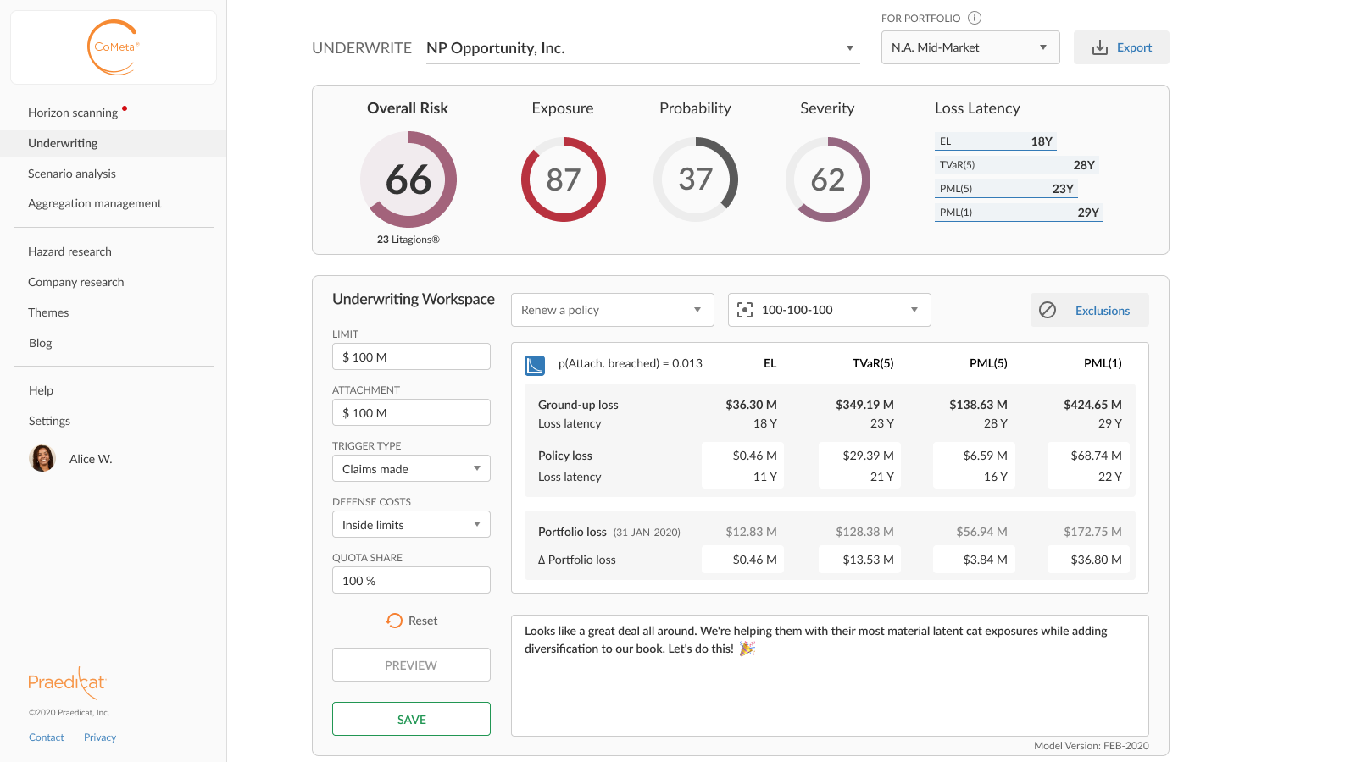Screen dimensions: 1356x762
Task: Click Policy loss TVaR(5) value $29.39 M
Action: coord(868,456)
